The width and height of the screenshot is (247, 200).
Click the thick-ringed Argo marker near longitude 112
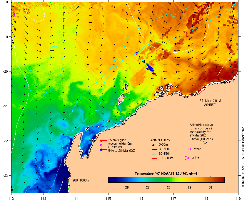[x=14, y=15]
